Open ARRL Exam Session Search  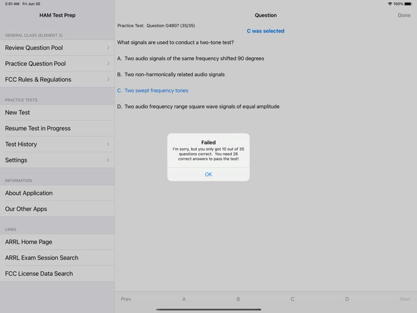click(57, 258)
